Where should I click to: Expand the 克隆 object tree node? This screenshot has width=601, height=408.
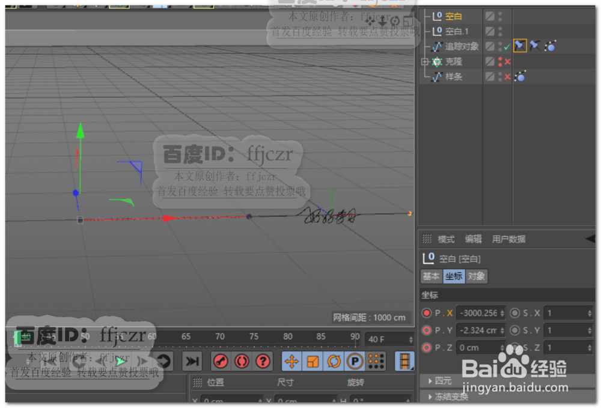coord(425,62)
